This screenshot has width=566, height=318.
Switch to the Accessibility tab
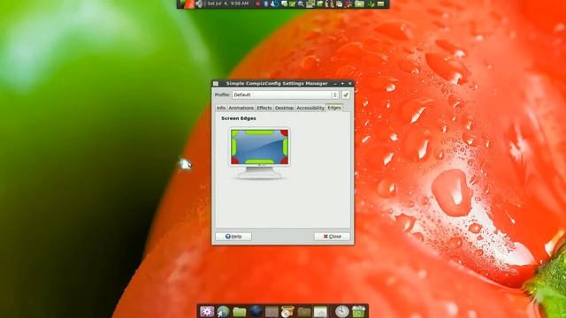coord(310,108)
